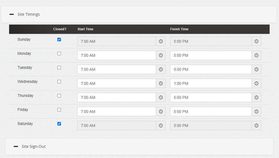Click Wednesday finish time clock icon
279x158 pixels.
256,83
